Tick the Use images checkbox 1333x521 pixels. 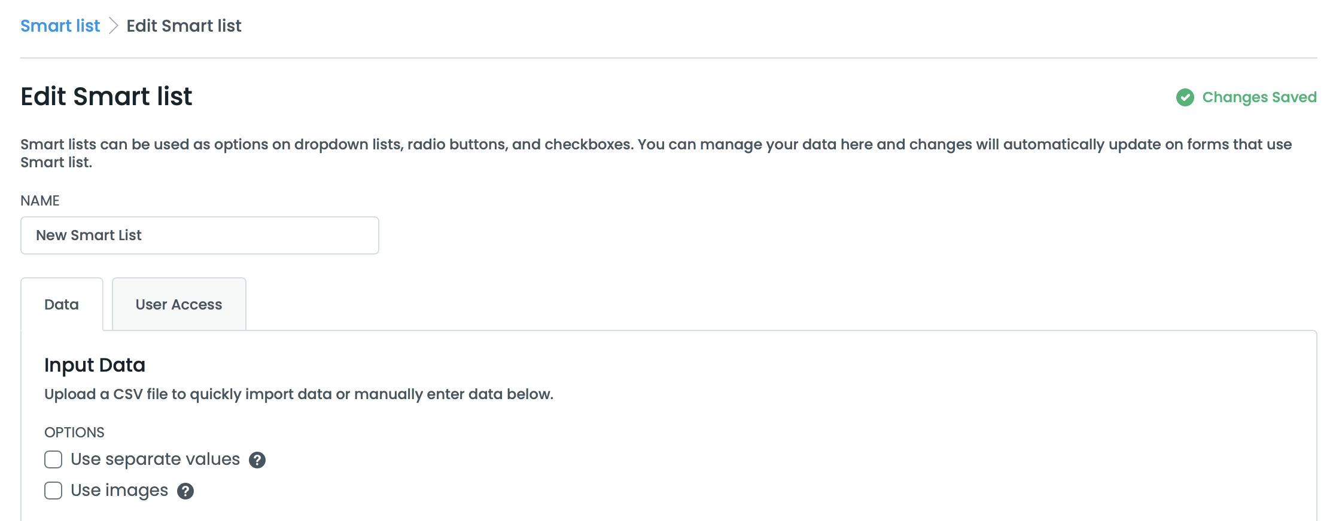(x=53, y=491)
